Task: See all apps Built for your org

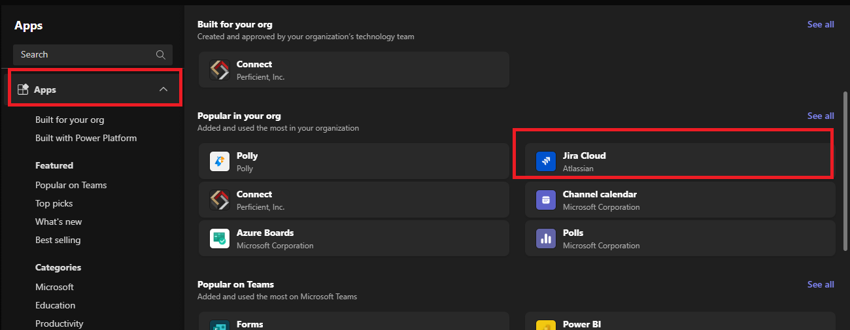Action: click(821, 24)
